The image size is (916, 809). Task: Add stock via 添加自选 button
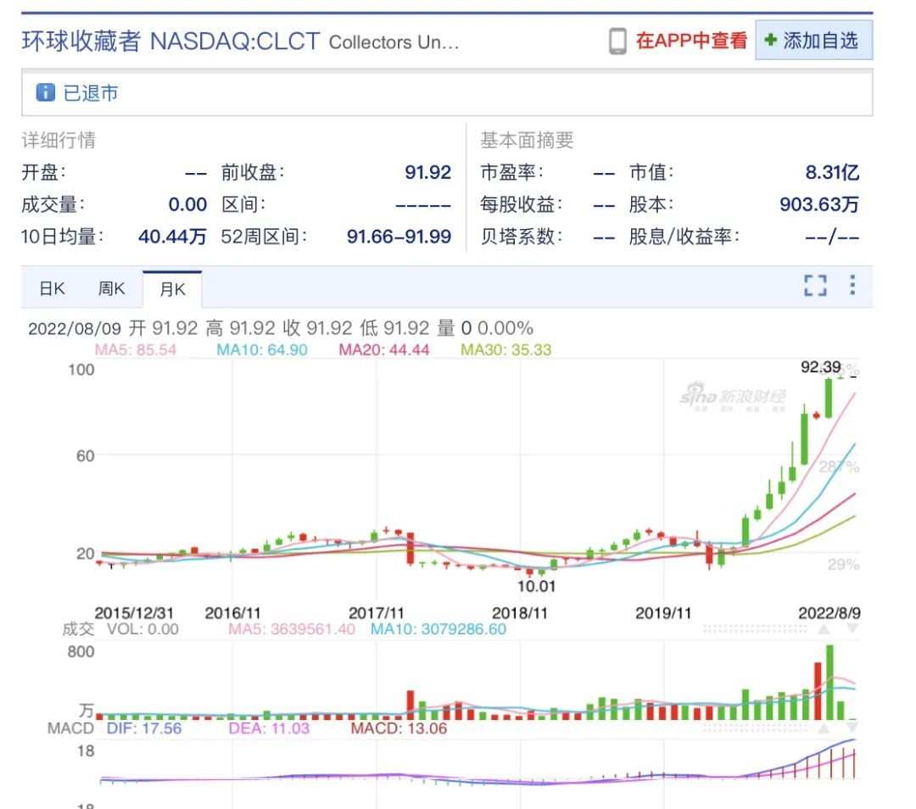tap(813, 41)
